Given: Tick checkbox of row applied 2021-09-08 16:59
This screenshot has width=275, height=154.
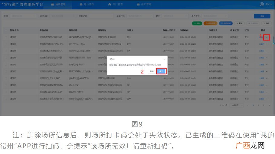Looking at the screenshot, I should pyautogui.click(x=6, y=44).
